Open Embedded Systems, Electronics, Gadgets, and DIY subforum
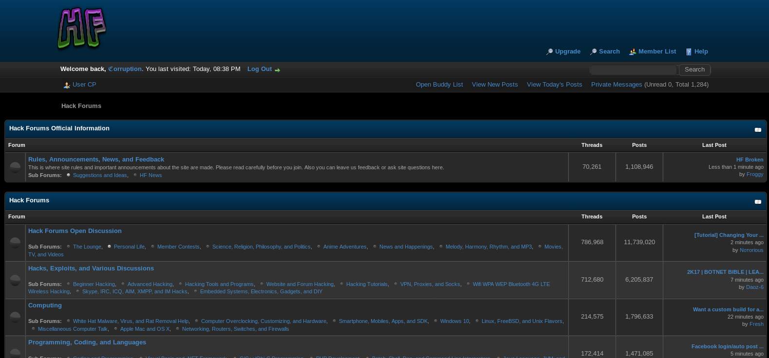Image resolution: width=769 pixels, height=358 pixels. coord(261,291)
